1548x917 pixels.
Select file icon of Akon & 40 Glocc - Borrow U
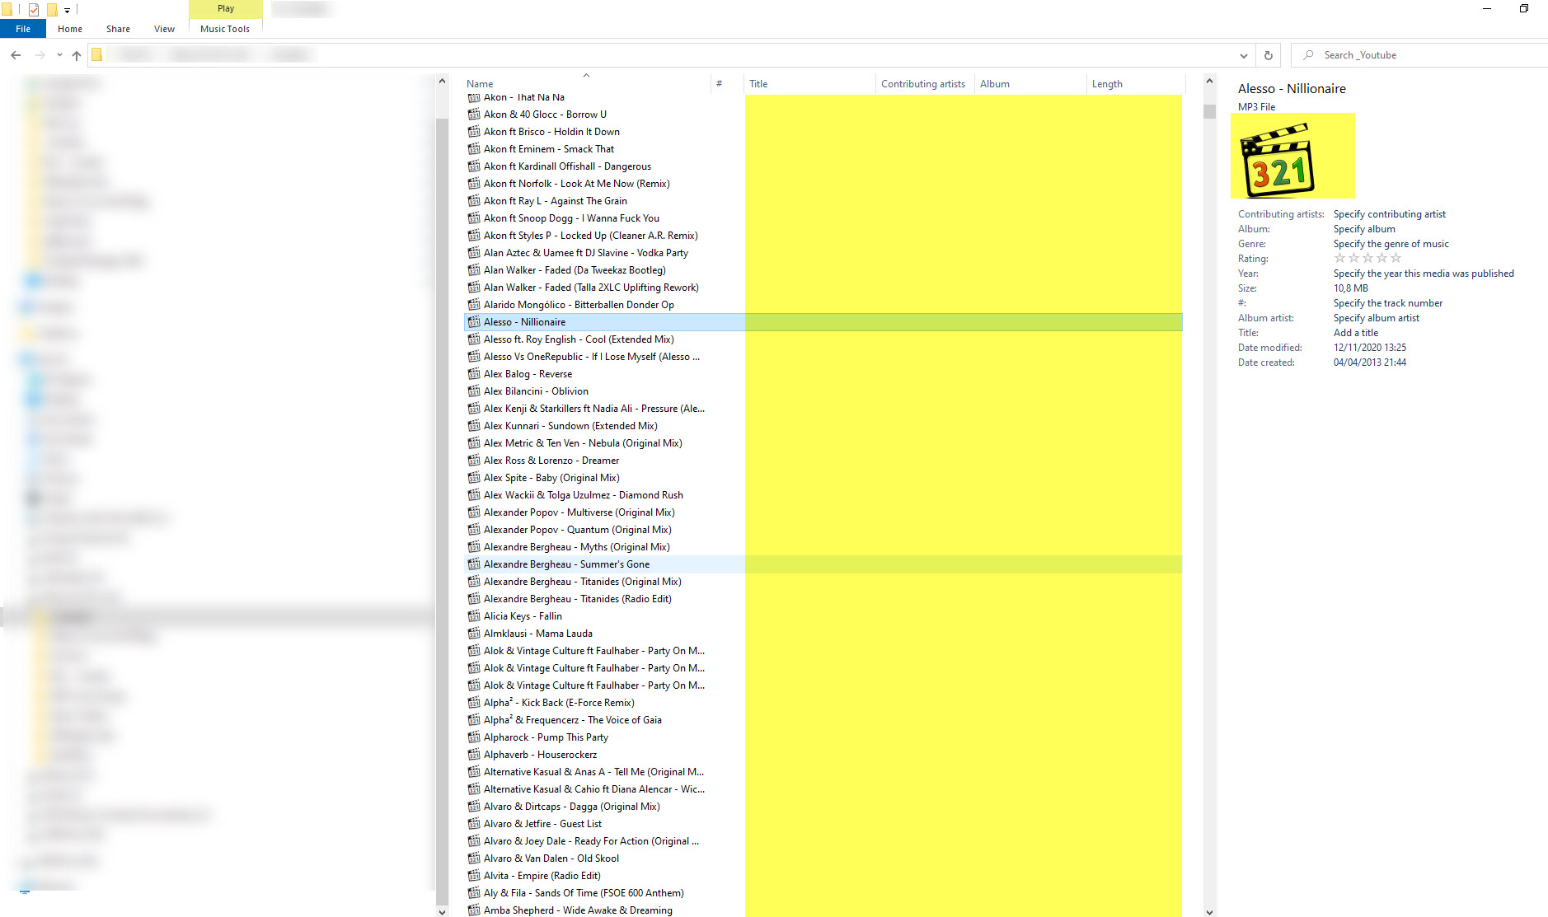[474, 115]
